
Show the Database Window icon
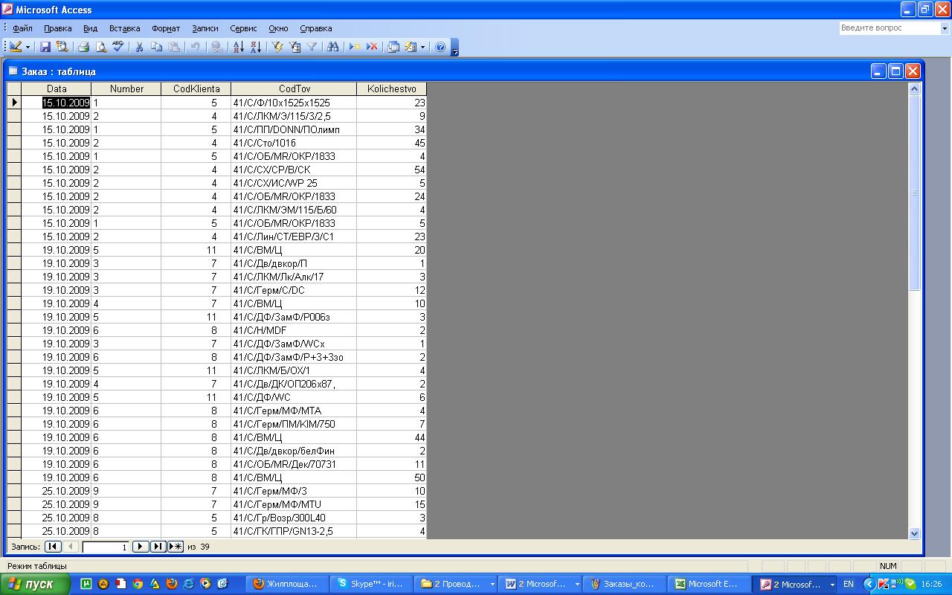(393, 47)
